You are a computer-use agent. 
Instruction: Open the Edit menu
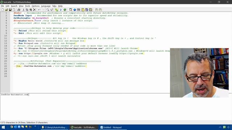click(x=7, y=6)
